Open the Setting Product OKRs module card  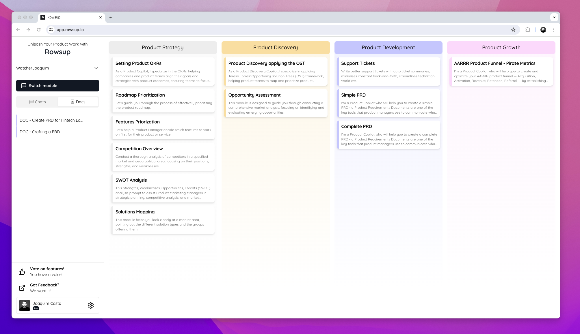pos(163,72)
